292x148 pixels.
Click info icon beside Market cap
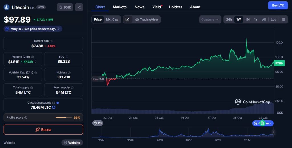(51, 41)
